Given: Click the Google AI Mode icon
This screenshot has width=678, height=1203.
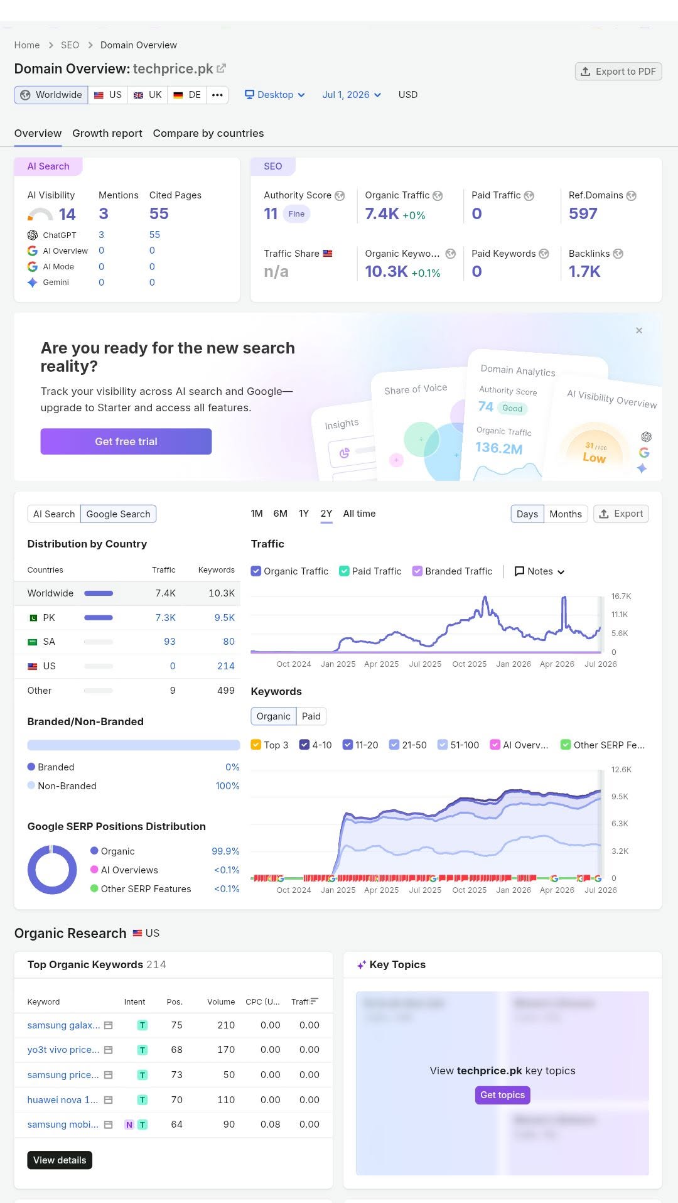Looking at the screenshot, I should (33, 267).
